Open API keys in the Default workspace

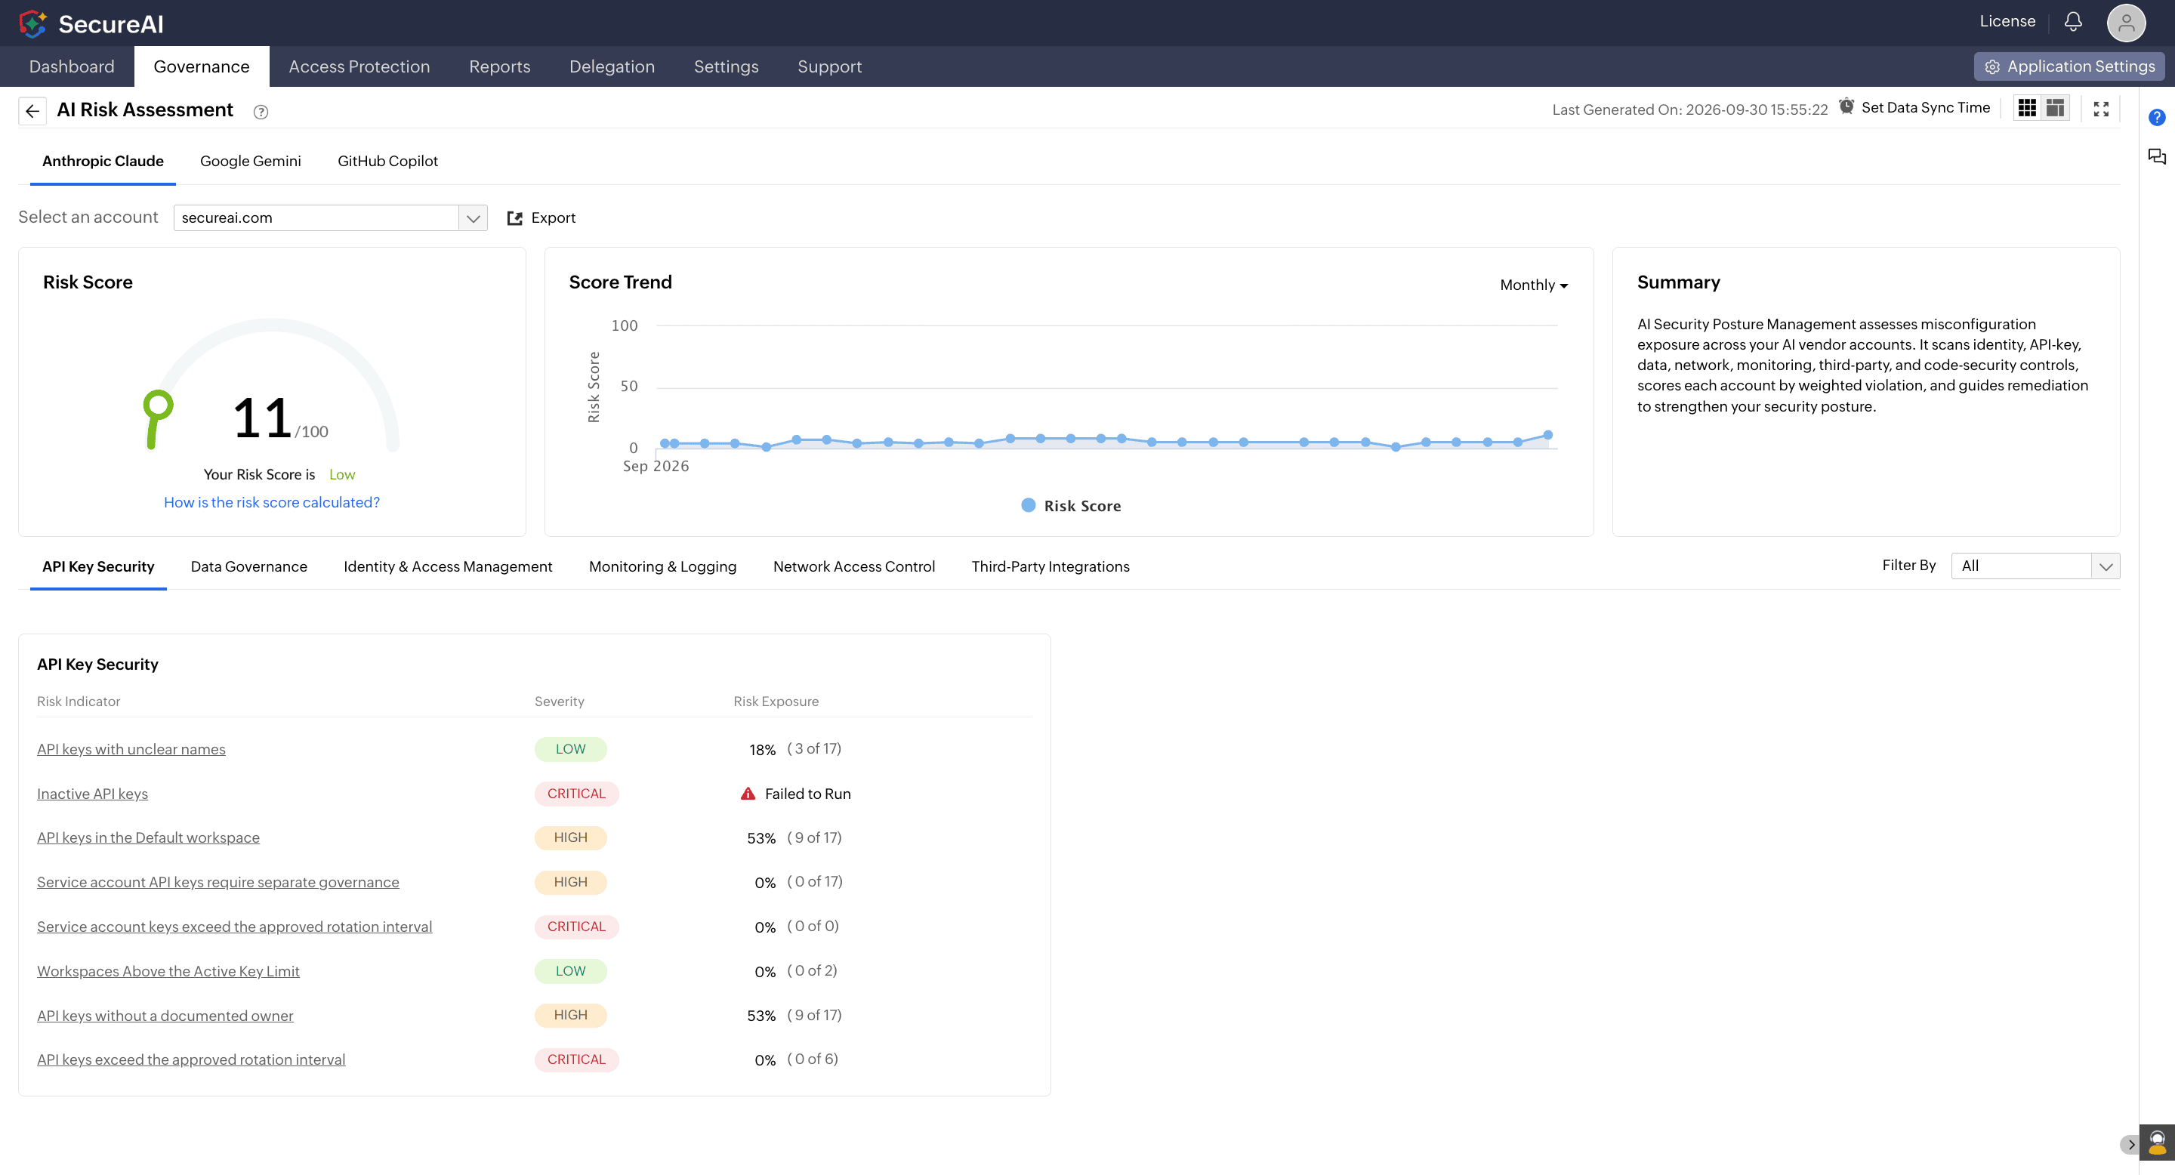(148, 838)
